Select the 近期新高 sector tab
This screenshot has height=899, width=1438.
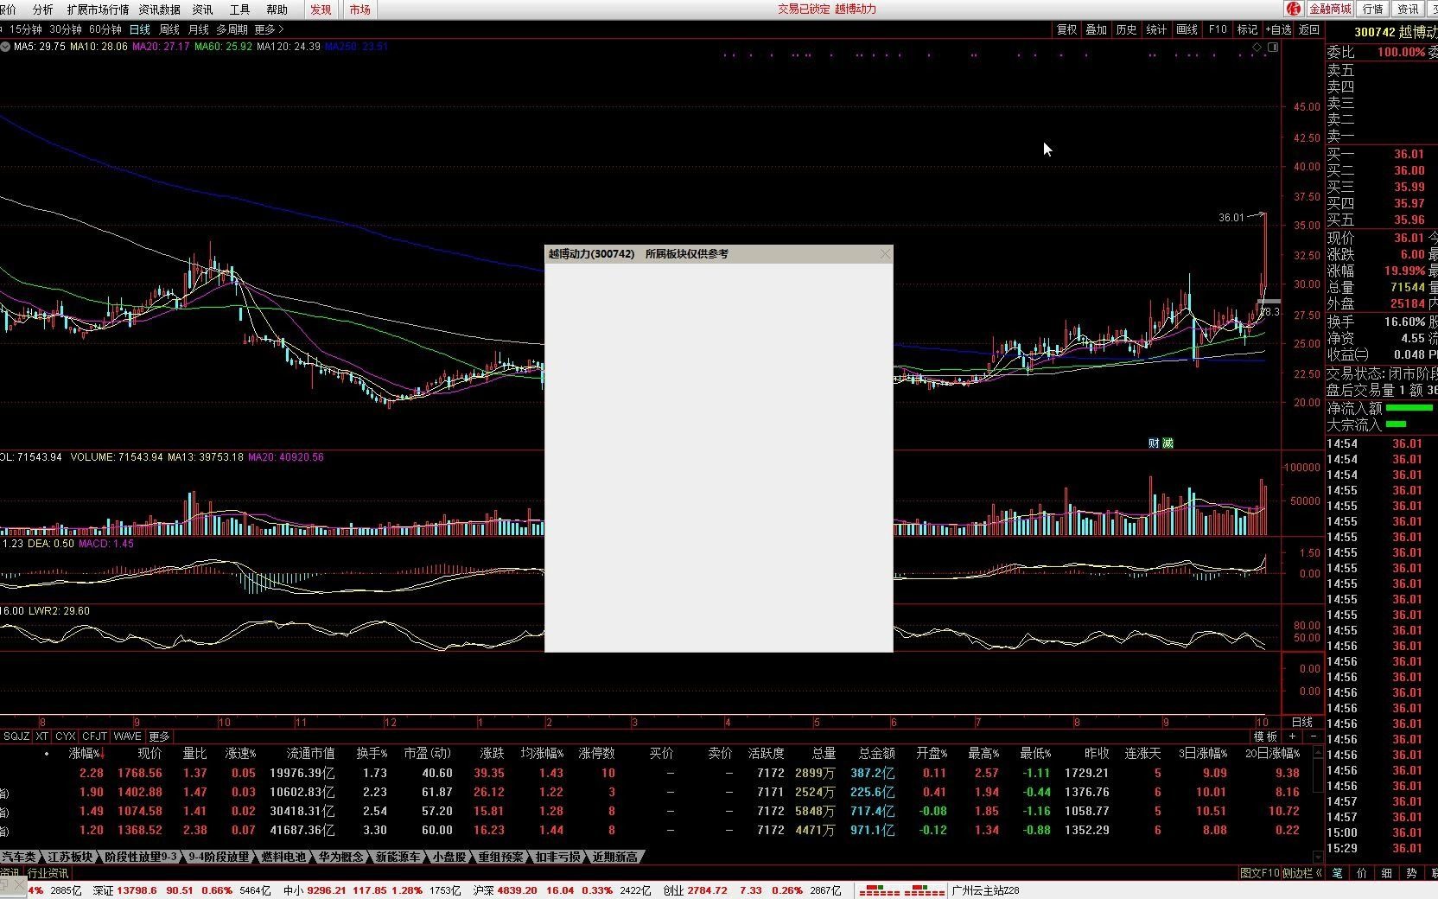615,857
